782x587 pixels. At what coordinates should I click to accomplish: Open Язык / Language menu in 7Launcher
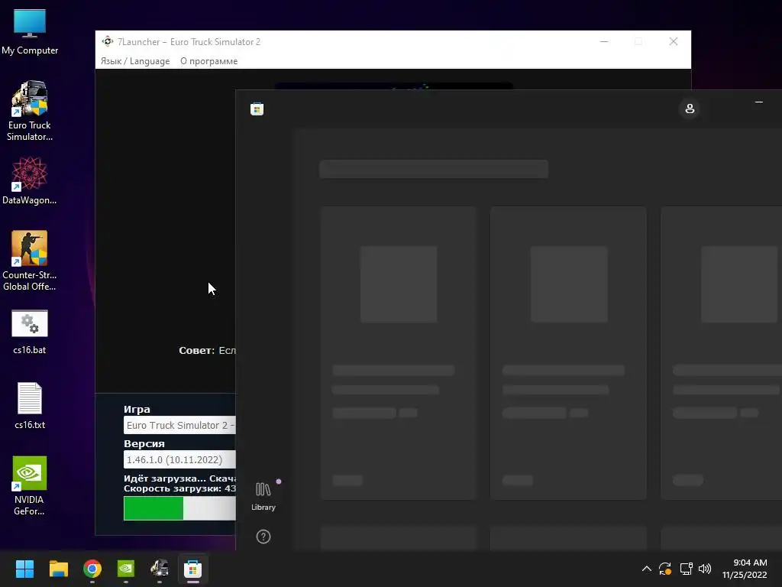pyautogui.click(x=135, y=61)
